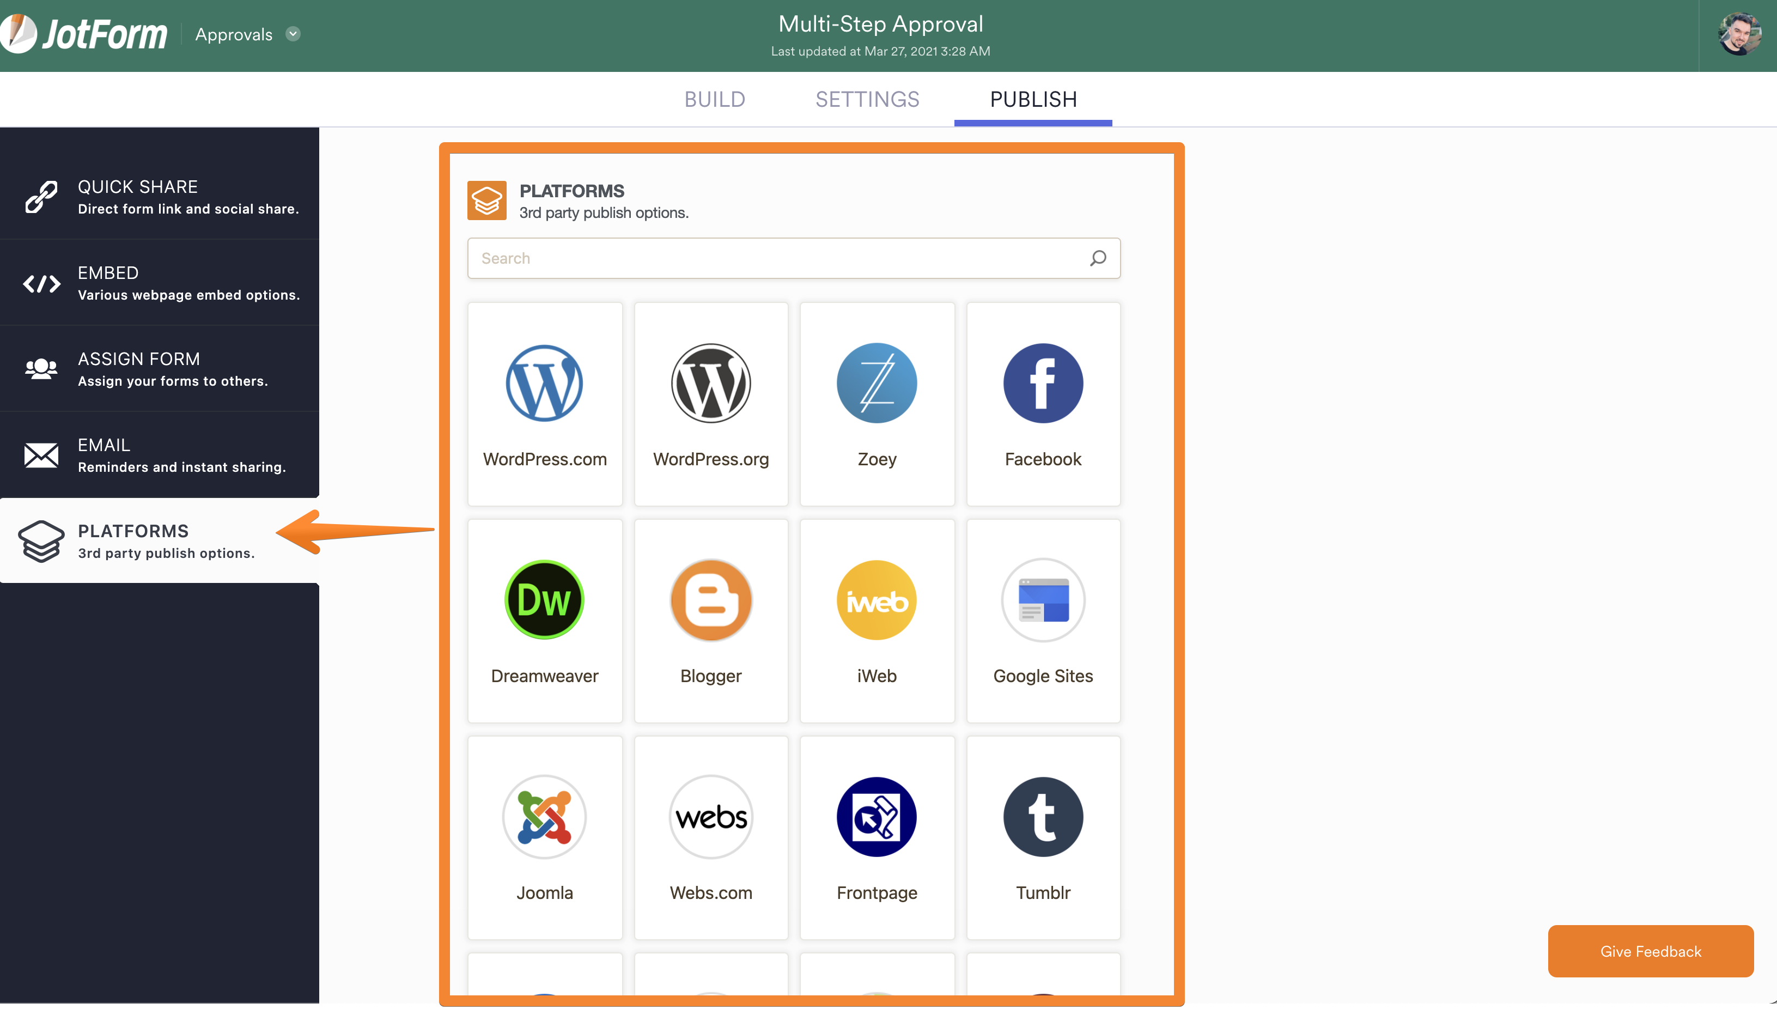Open the Google Sites platform icon

coord(1043,599)
